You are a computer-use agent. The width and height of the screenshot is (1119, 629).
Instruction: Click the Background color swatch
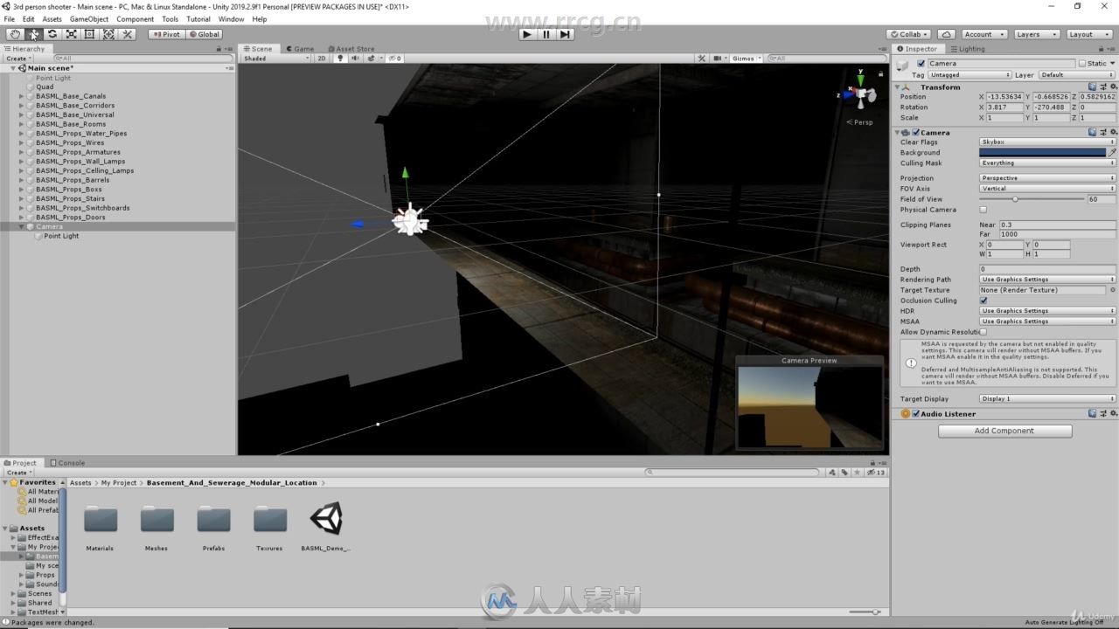click(1042, 152)
